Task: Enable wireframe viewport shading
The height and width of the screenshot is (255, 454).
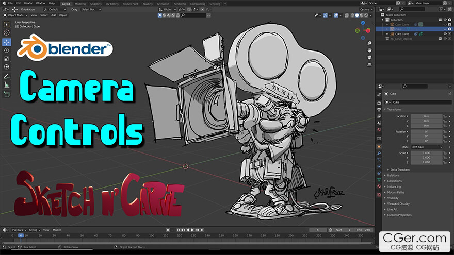Action: coord(352,15)
